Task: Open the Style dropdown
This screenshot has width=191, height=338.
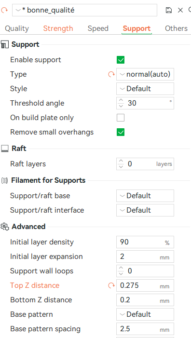Action: click(x=145, y=89)
